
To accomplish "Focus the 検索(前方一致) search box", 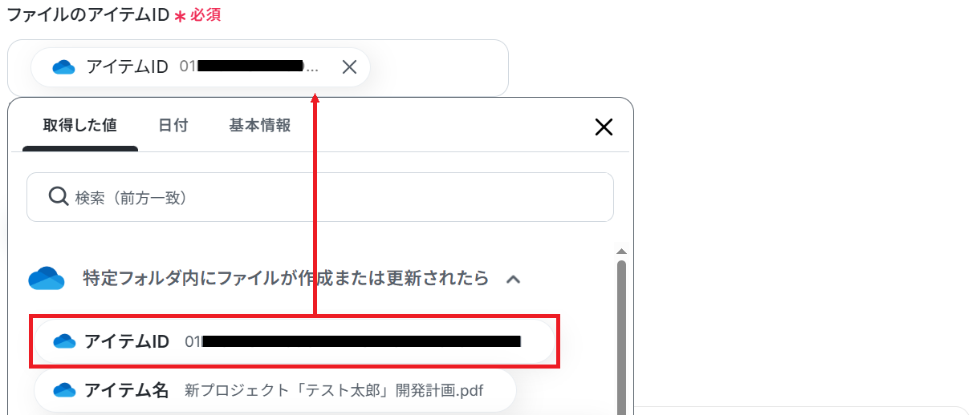I will 320,197.
